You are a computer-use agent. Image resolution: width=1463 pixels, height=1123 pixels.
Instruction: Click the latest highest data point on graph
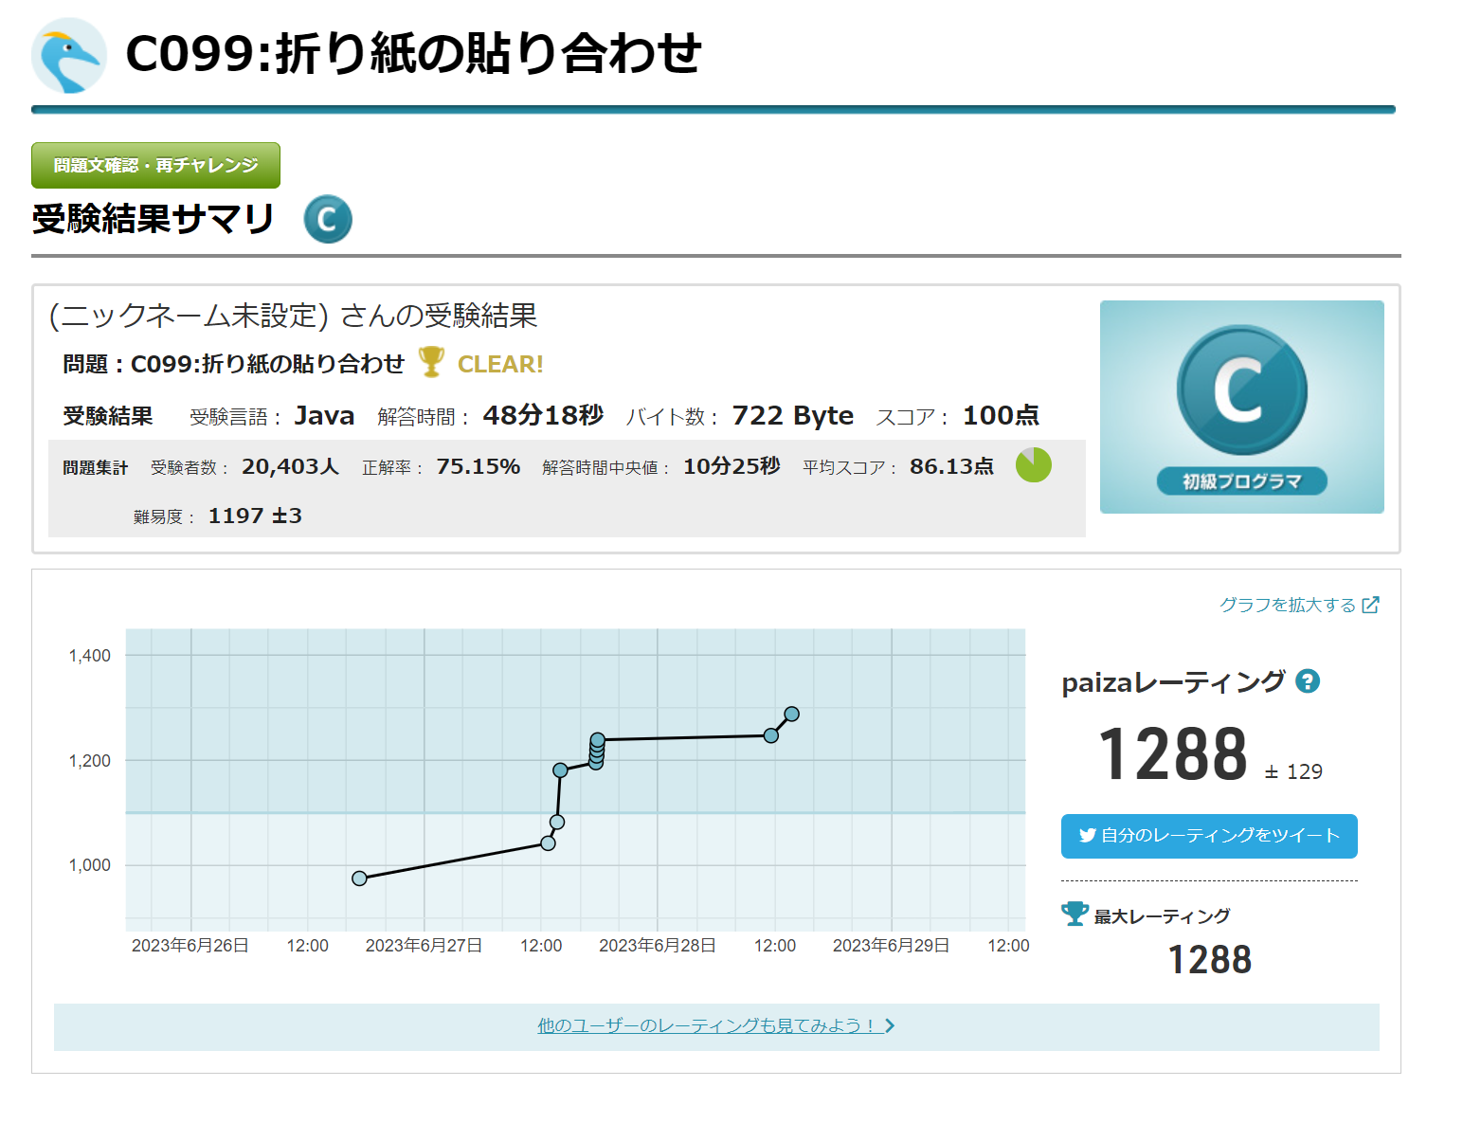pos(791,714)
